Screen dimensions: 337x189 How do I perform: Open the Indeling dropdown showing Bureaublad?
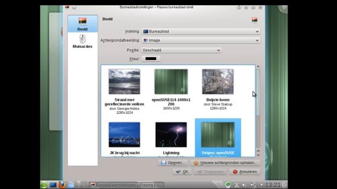pos(201,31)
